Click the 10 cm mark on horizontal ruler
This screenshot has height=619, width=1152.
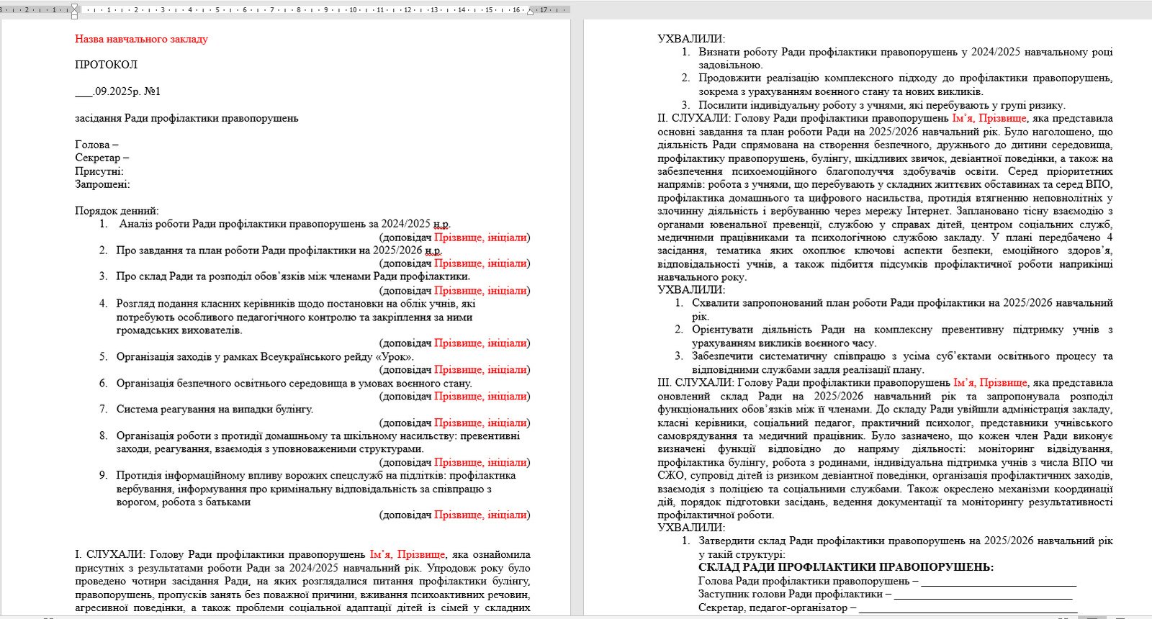[353, 10]
